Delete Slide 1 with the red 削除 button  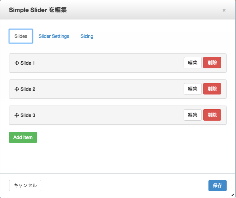tap(212, 63)
